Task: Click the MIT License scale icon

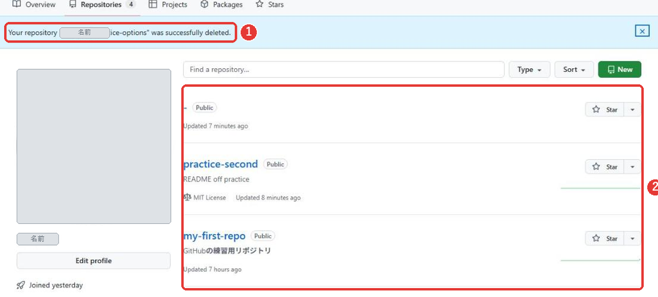Action: [x=187, y=197]
